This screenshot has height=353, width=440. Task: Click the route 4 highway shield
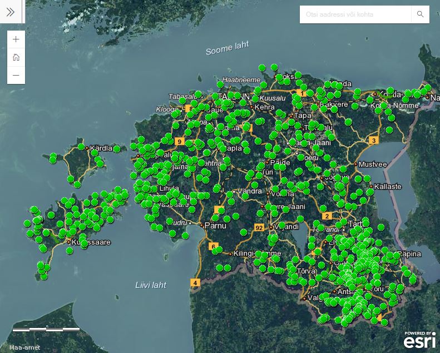click(195, 282)
